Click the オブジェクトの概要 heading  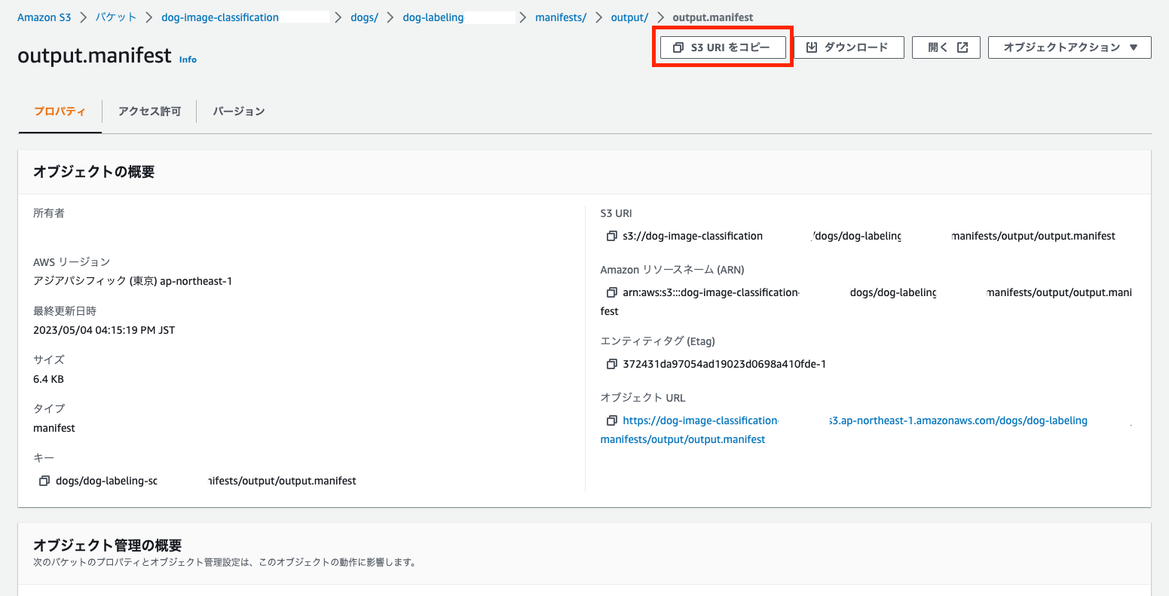94,172
